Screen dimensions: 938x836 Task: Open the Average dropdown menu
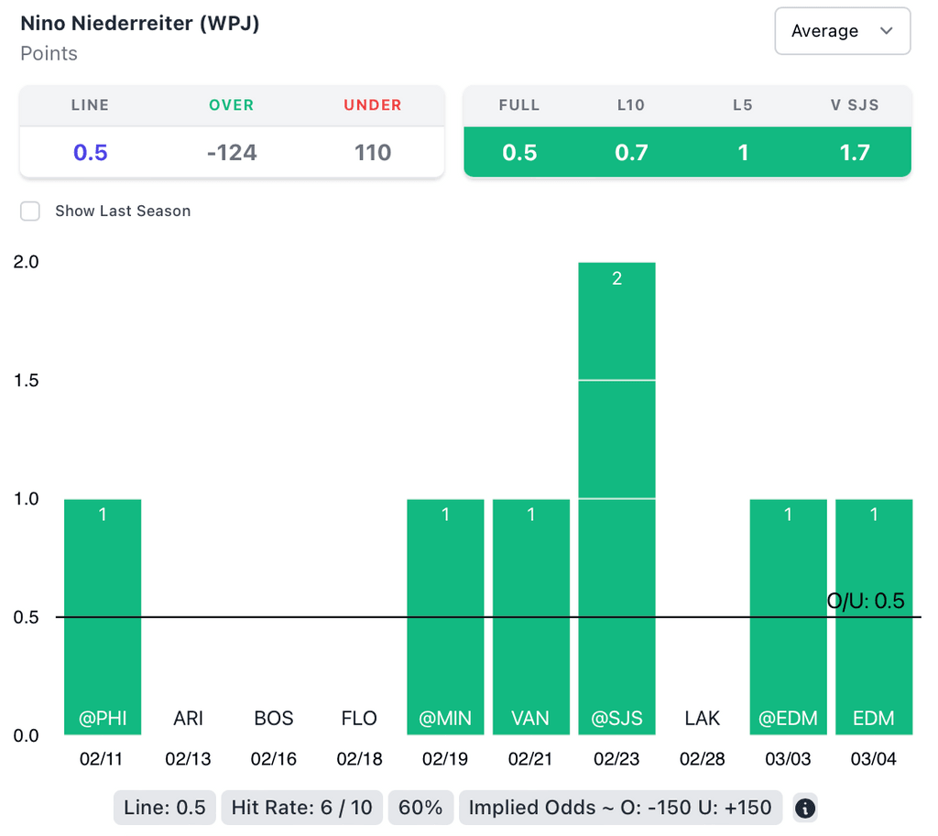[x=843, y=31]
